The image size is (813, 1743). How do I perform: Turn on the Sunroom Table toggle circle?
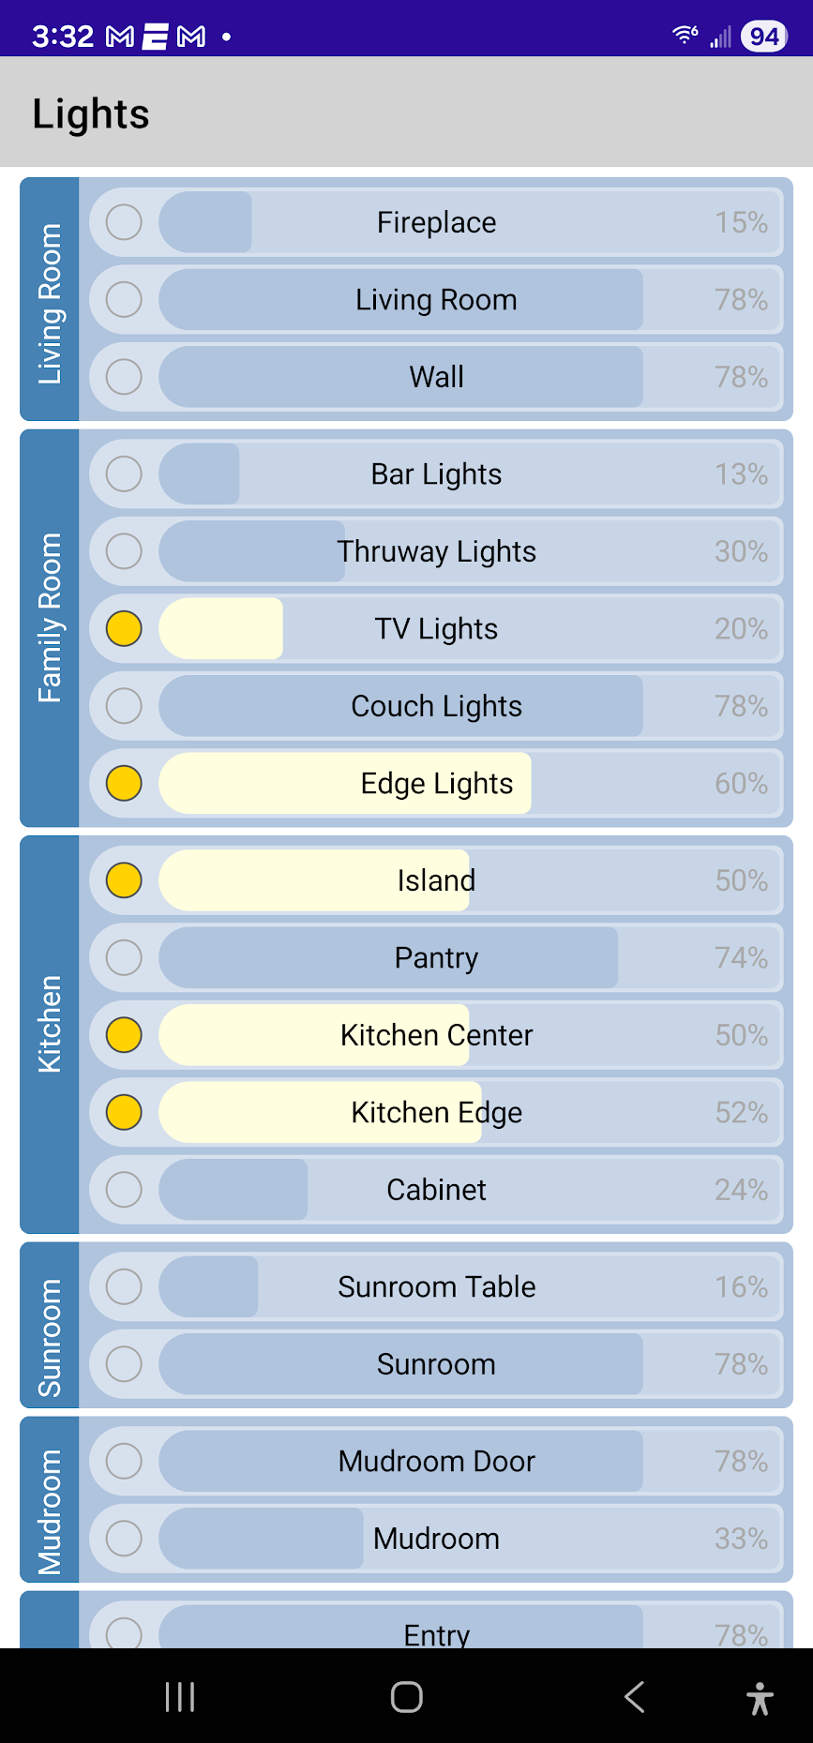pyautogui.click(x=124, y=1286)
